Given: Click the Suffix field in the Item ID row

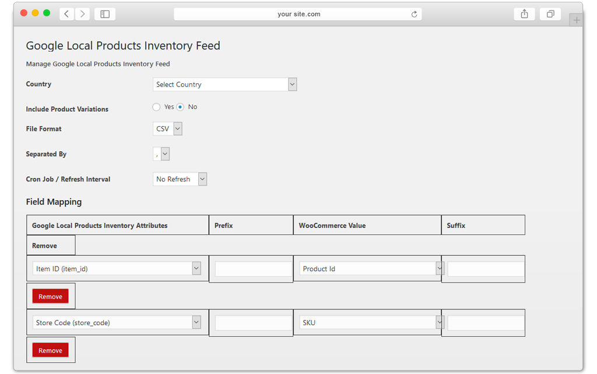Looking at the screenshot, I should coord(486,269).
